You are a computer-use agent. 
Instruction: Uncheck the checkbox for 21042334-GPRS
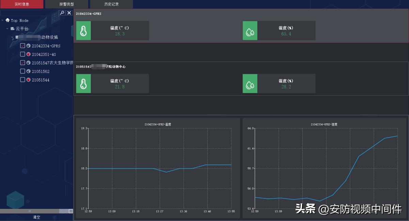(x=22, y=46)
